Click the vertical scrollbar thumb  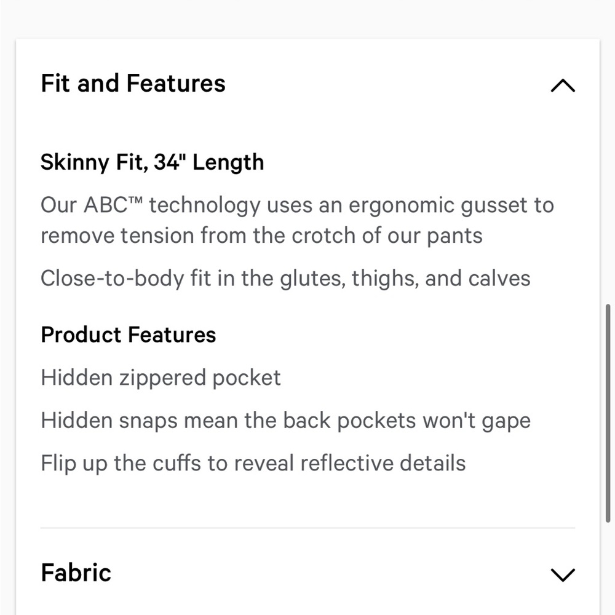pos(608,413)
